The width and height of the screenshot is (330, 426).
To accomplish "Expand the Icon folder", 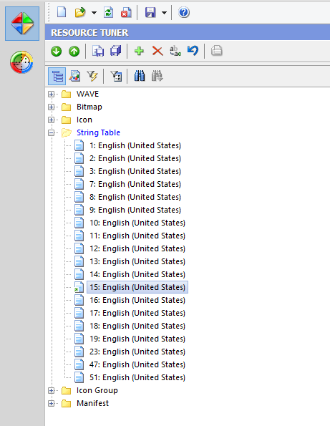I will coord(51,120).
